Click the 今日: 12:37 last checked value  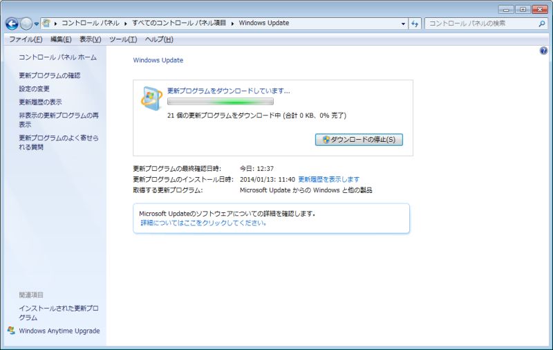pos(256,169)
